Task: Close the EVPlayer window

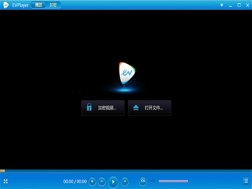Action: 247,5
